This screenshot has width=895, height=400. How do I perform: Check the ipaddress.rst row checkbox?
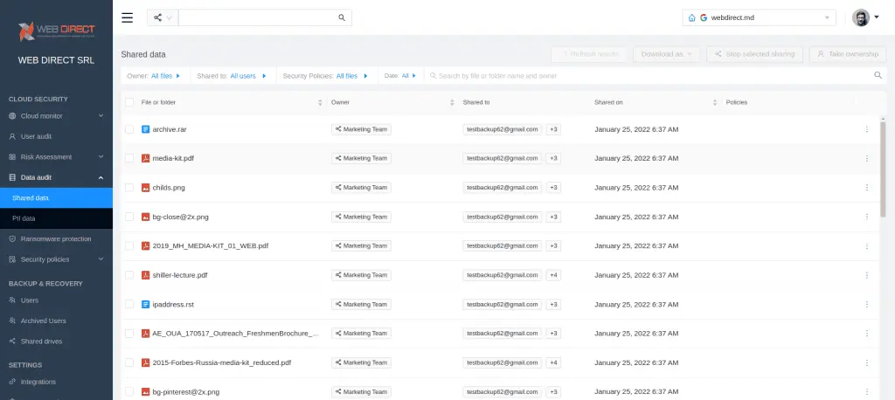129,304
